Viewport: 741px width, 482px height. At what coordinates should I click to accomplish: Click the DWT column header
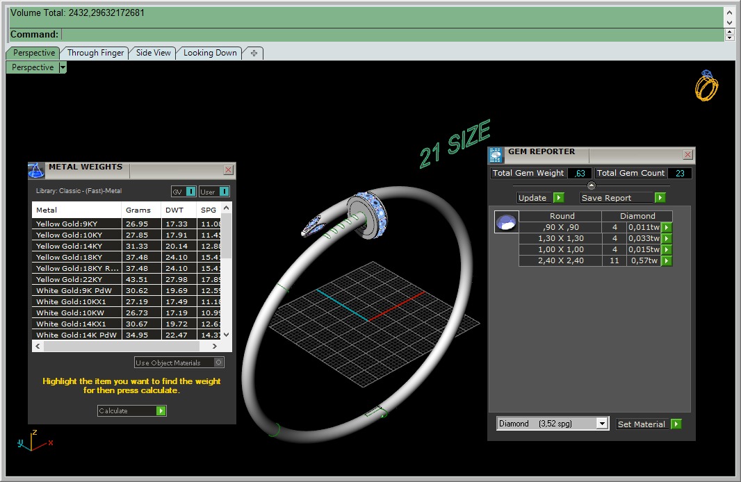pyautogui.click(x=179, y=210)
